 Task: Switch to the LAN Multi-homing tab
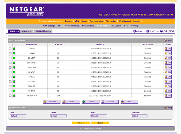coord(43,31)
